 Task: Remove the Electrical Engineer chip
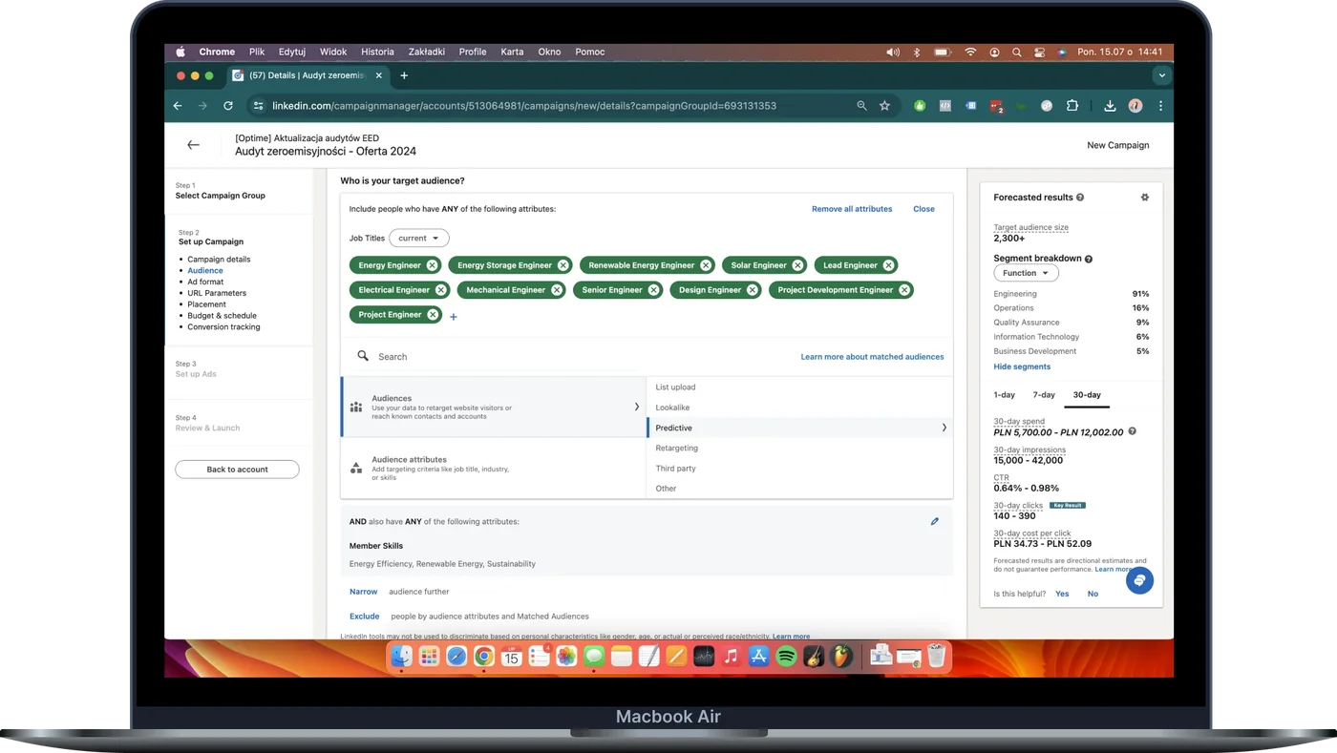[440, 290]
